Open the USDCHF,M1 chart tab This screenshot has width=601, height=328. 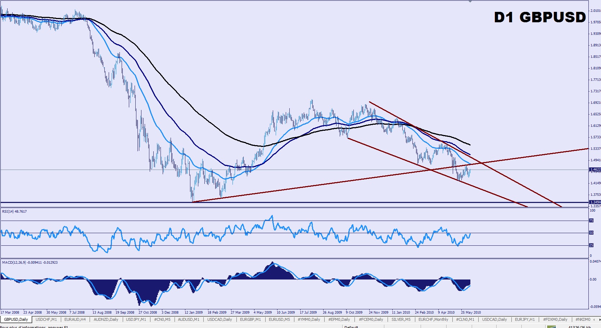pyautogui.click(x=46, y=319)
